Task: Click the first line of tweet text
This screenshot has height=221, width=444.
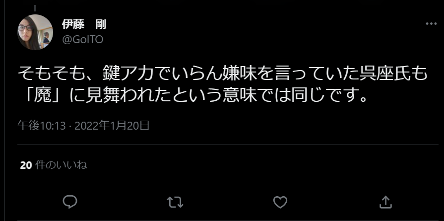Action: click(x=222, y=74)
